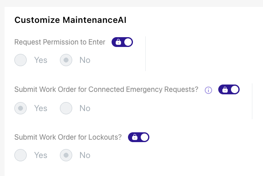Choose Yes radio for Connected Emergency Requests
The height and width of the screenshot is (176, 263).
(21, 108)
